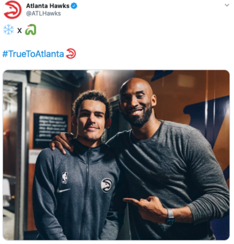The height and width of the screenshot is (244, 234).
Task: Click the Hawks logo patch on the jacket
Action: pos(107,186)
